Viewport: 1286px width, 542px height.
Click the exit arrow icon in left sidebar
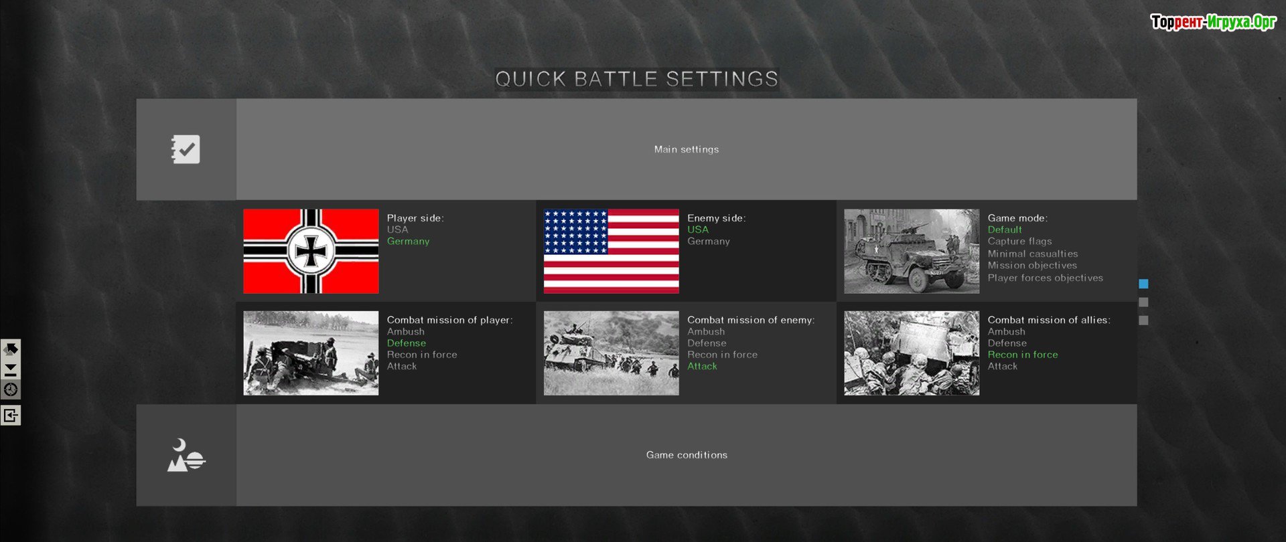[x=11, y=416]
